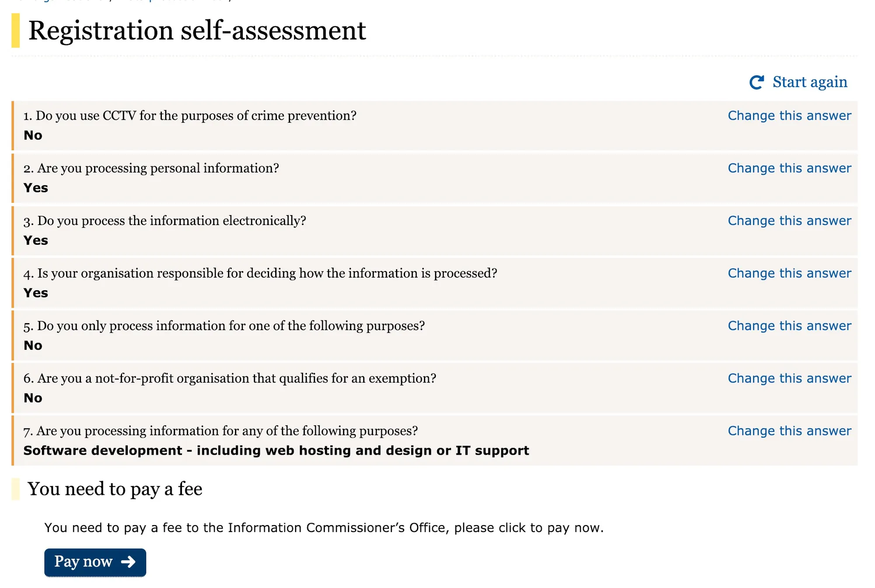
Task: Click the circular arrow restart icon
Action: (756, 82)
